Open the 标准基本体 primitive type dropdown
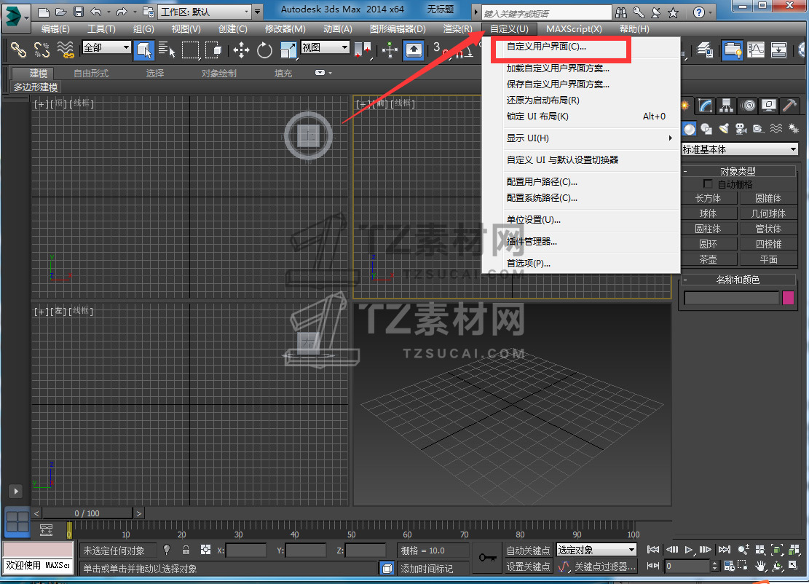Viewport: 809px width, 584px height. coord(740,149)
